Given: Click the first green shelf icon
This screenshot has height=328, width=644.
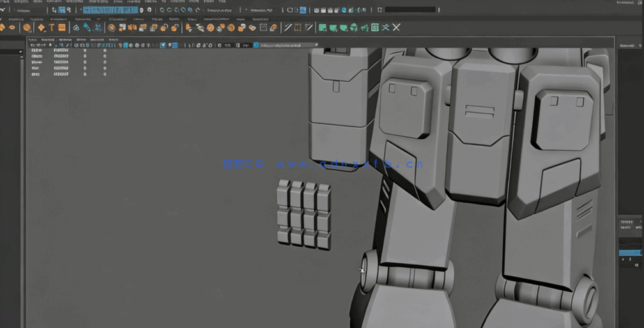Looking at the screenshot, I should [323, 27].
